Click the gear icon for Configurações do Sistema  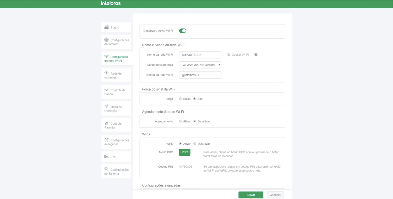tap(106, 169)
